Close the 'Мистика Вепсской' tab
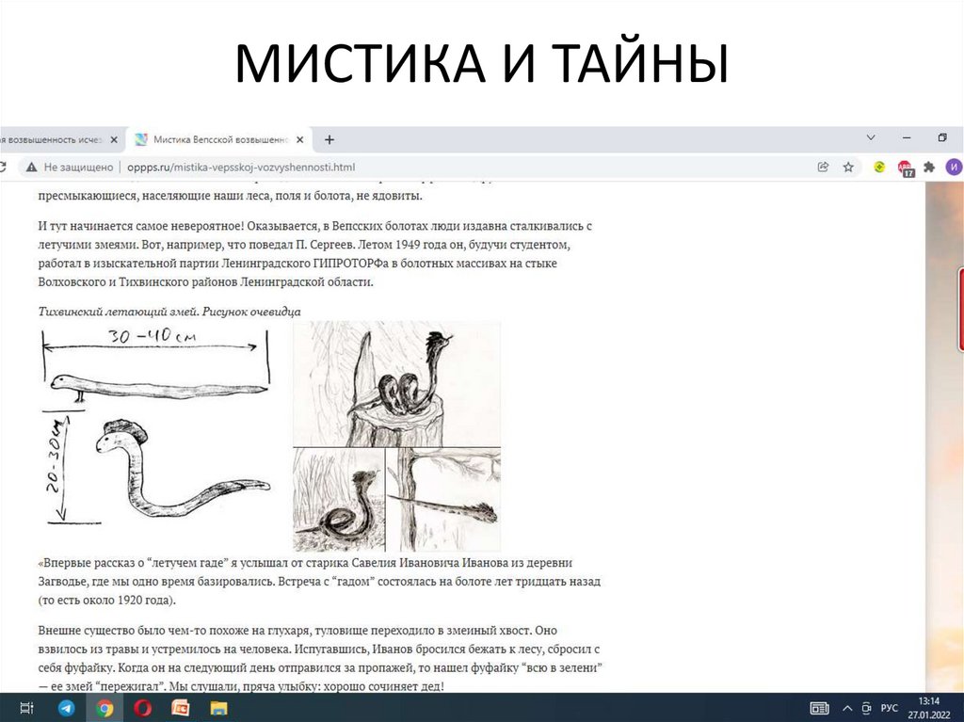Screen dimensions: 964x722 tap(300, 139)
